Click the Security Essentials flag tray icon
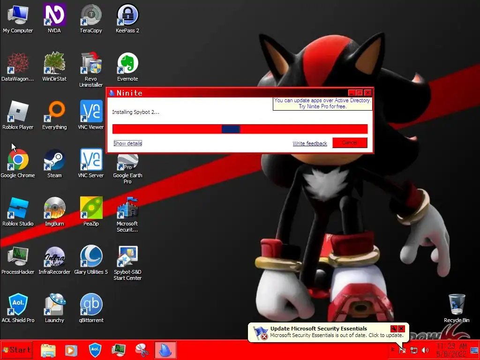Image resolution: width=480 pixels, height=360 pixels. tap(403, 350)
